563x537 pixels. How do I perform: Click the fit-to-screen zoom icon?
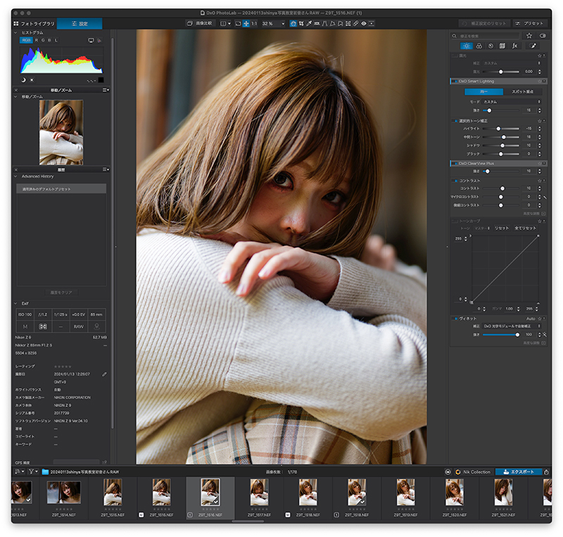point(238,24)
